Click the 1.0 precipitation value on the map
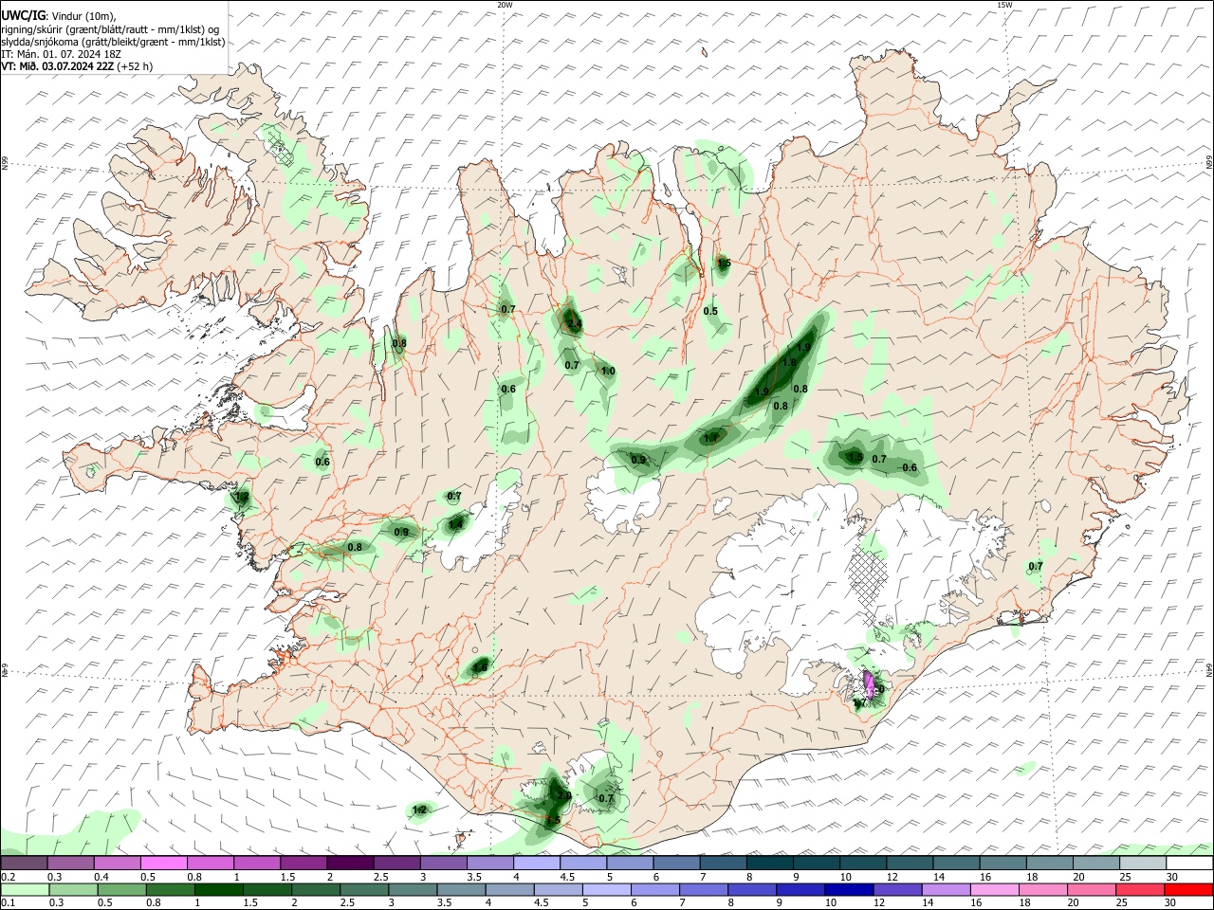Viewport: 1214px width, 910px height. [x=608, y=372]
